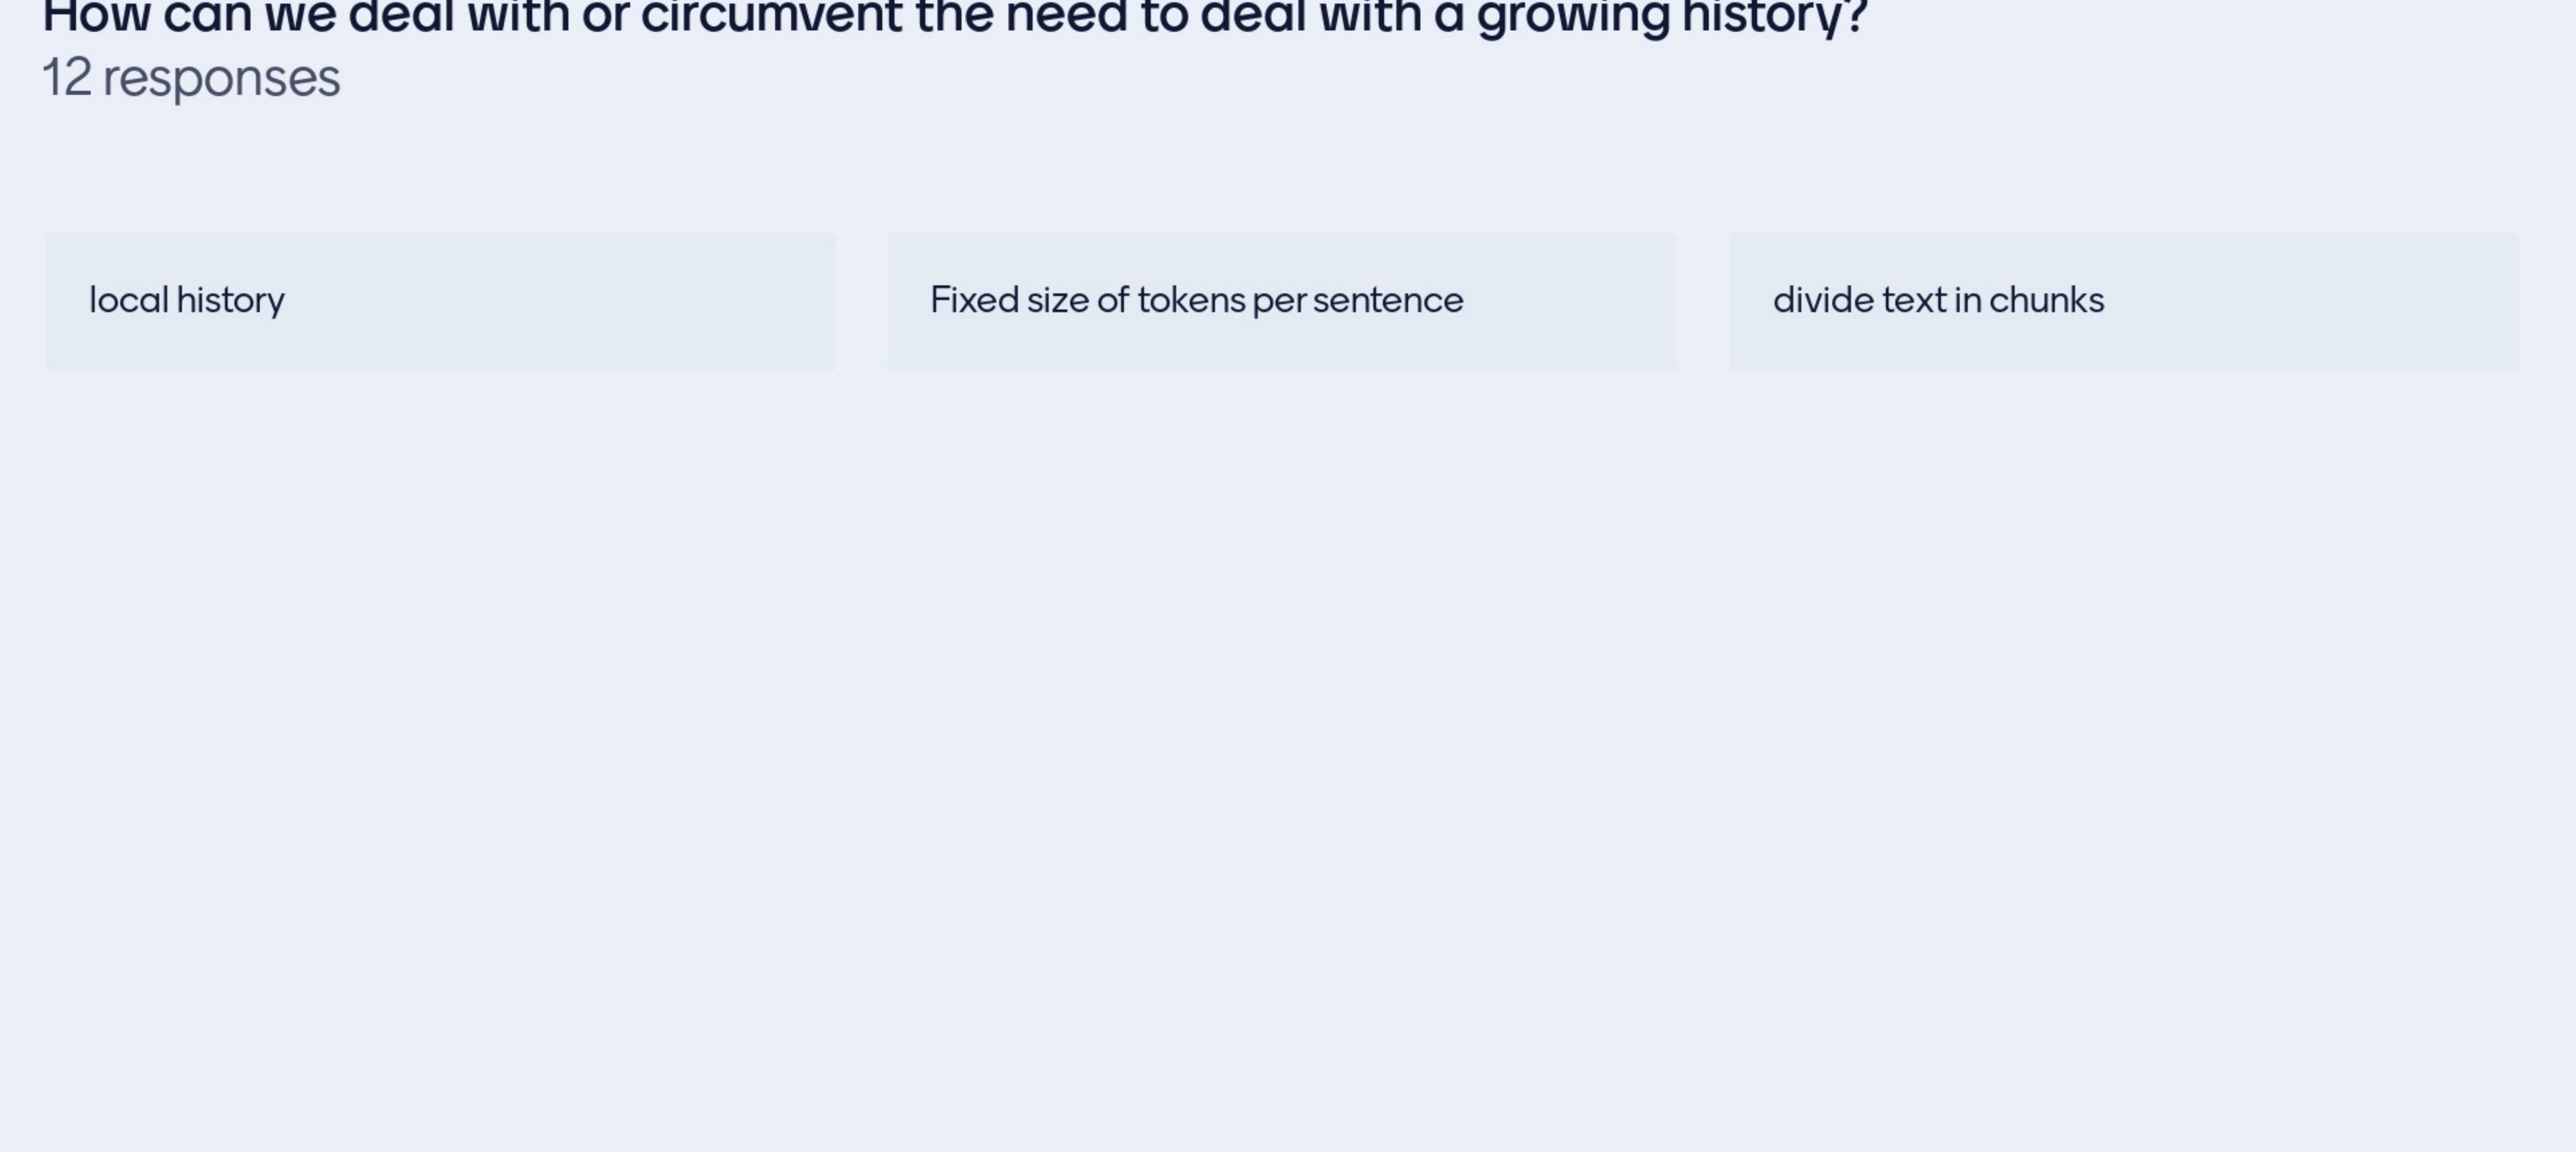
Task: Click the growing history question heading
Action: [955, 16]
